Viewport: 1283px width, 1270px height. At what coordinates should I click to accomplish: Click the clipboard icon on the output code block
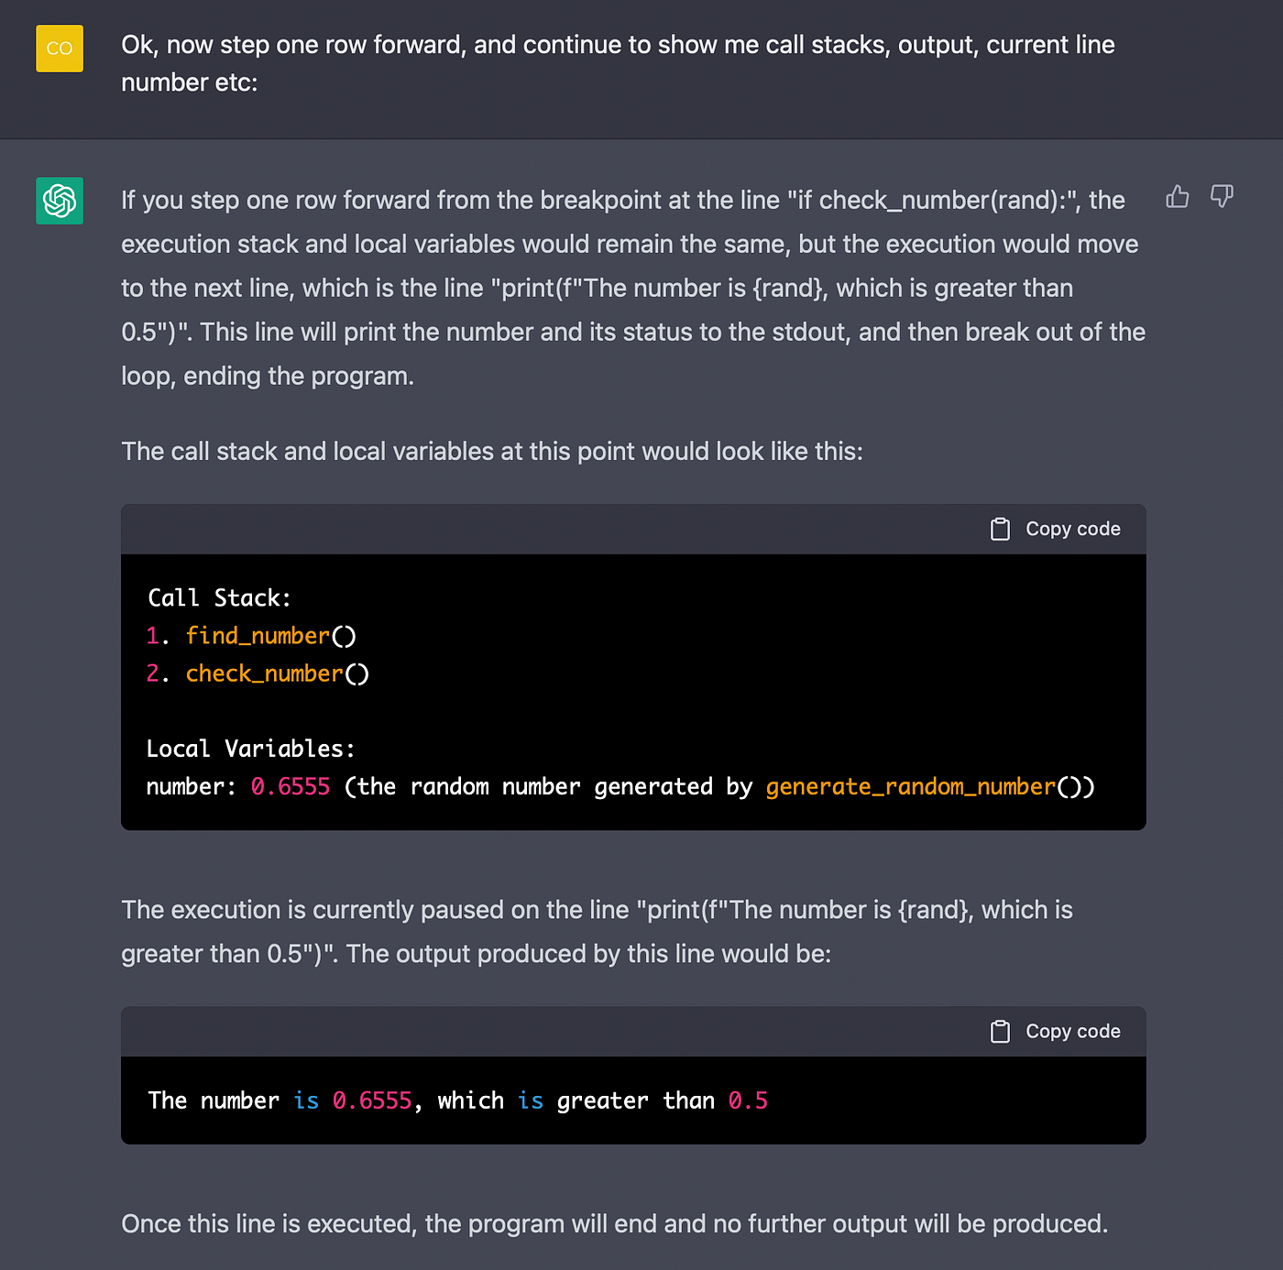(x=1000, y=1031)
